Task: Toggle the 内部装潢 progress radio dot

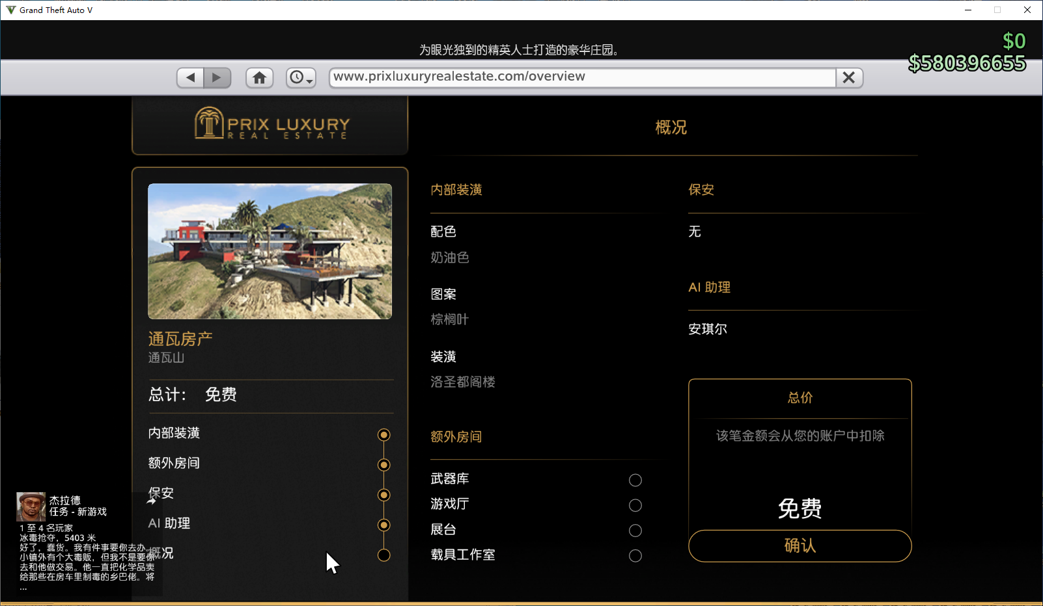Action: point(384,435)
